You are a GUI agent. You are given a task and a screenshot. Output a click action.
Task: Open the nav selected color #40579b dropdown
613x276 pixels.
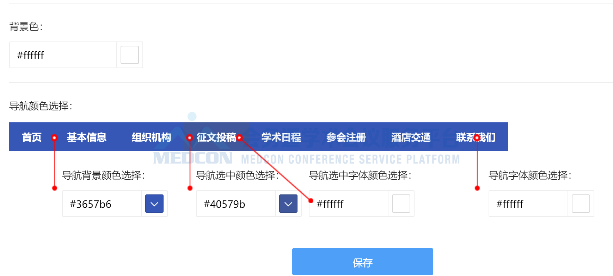click(288, 204)
